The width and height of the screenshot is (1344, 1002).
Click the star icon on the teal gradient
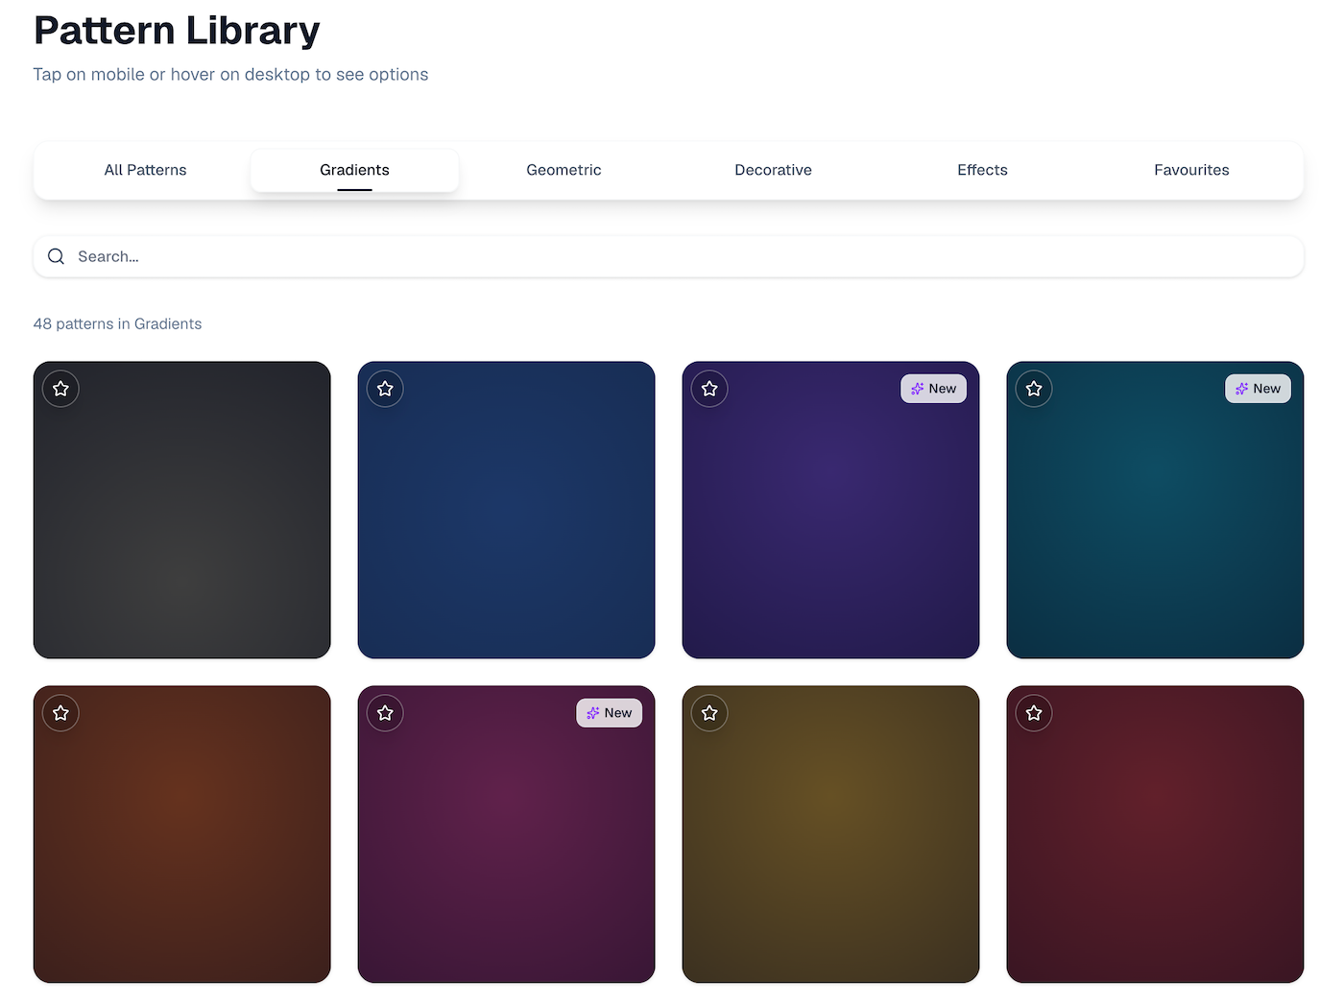click(x=1034, y=389)
